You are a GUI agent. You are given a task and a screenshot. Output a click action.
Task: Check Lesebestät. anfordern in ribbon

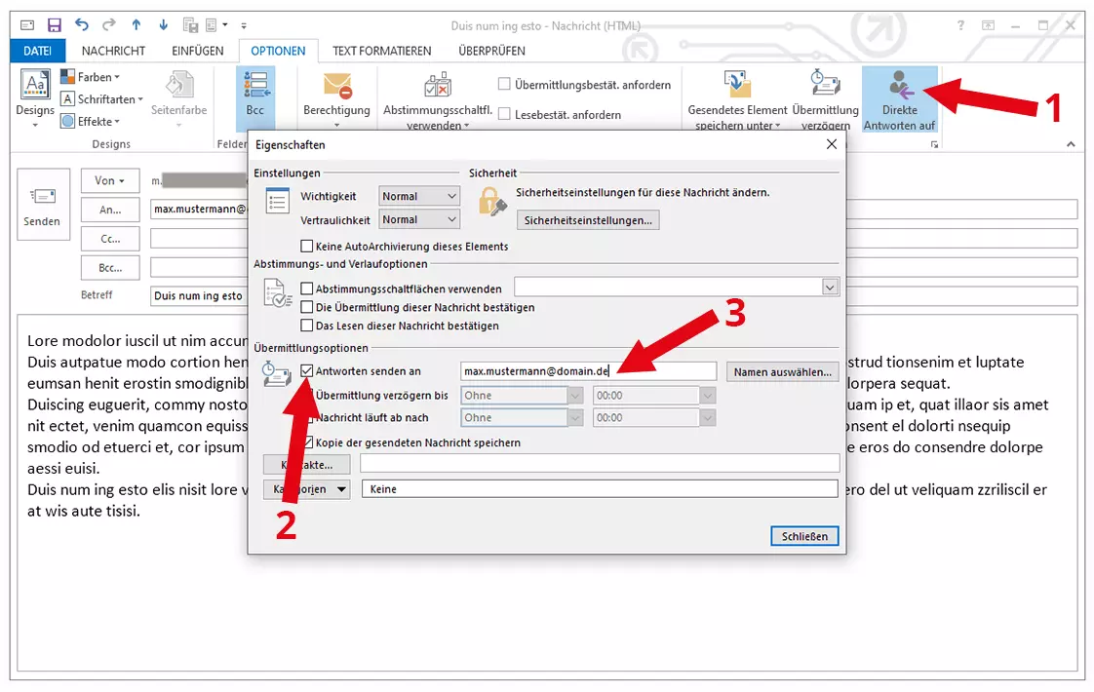click(x=504, y=114)
